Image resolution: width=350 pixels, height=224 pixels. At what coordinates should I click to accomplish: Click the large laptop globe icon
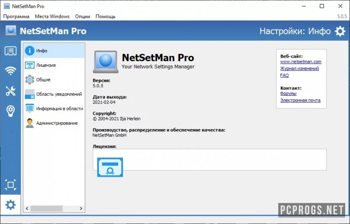[105, 62]
